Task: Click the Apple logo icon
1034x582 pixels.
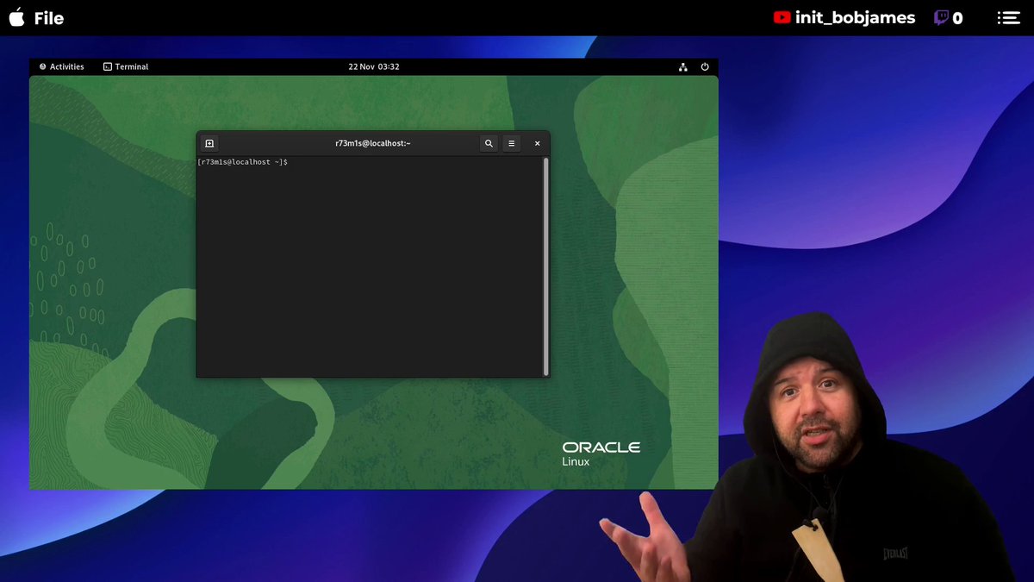Action: [16, 17]
